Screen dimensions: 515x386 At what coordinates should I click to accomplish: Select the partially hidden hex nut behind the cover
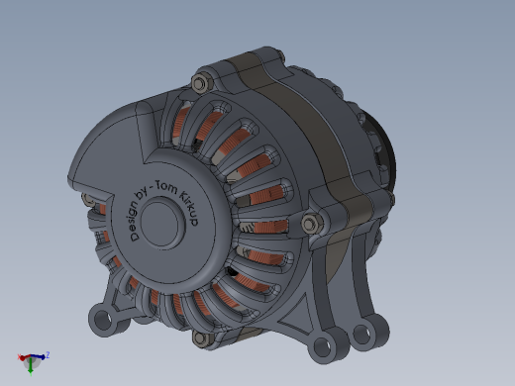click(x=87, y=199)
